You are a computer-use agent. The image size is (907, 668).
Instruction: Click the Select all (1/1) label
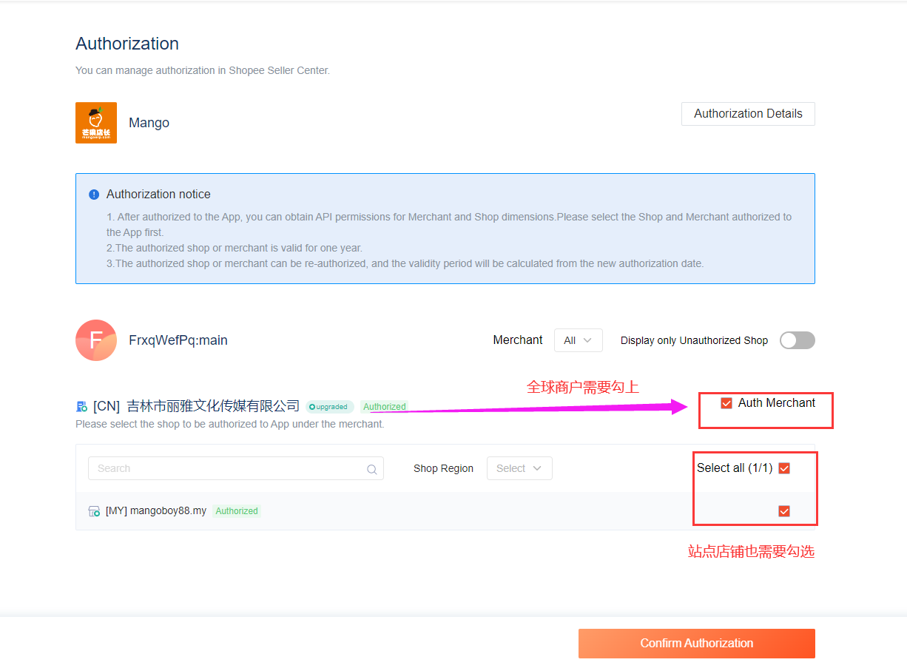tap(735, 468)
